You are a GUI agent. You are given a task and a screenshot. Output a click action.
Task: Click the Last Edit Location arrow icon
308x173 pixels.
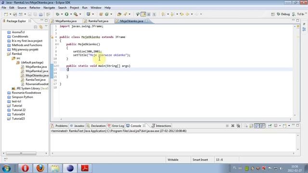click(182, 14)
